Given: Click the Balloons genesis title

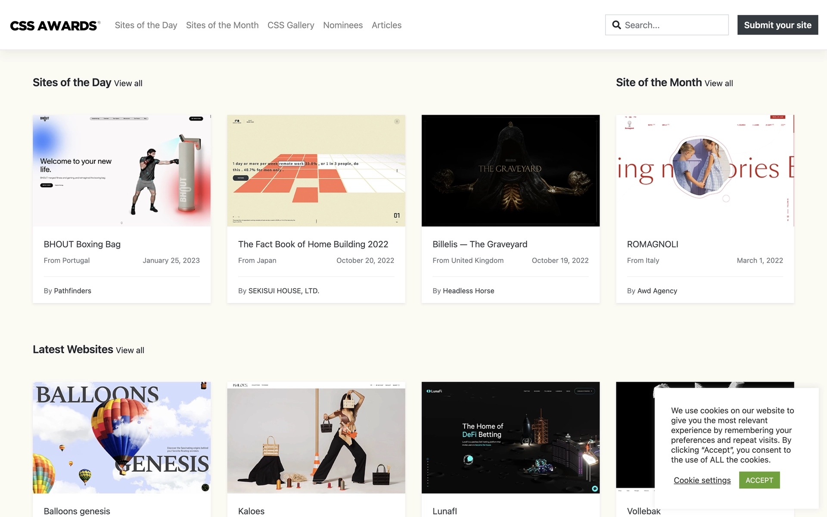Looking at the screenshot, I should [77, 511].
